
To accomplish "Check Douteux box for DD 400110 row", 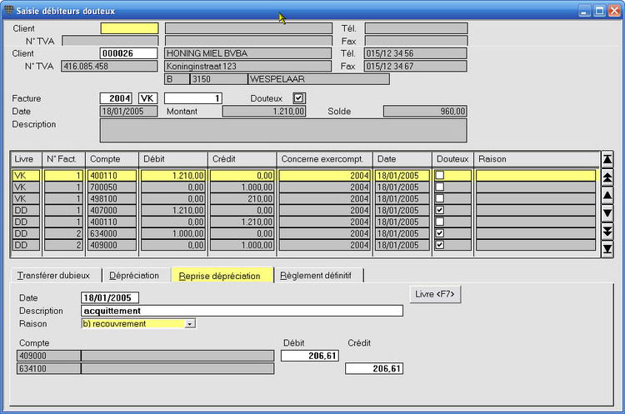I will 440,221.
